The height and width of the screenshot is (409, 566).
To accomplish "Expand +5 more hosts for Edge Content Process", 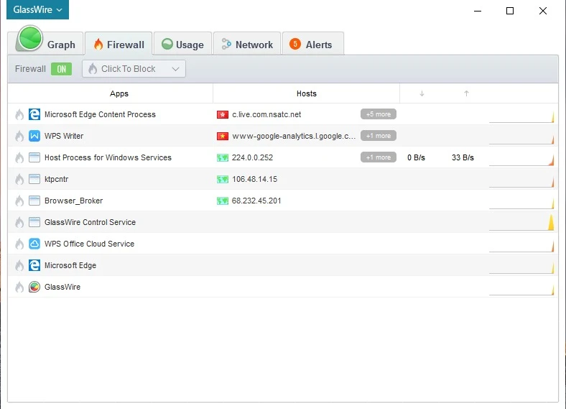I will click(x=378, y=114).
